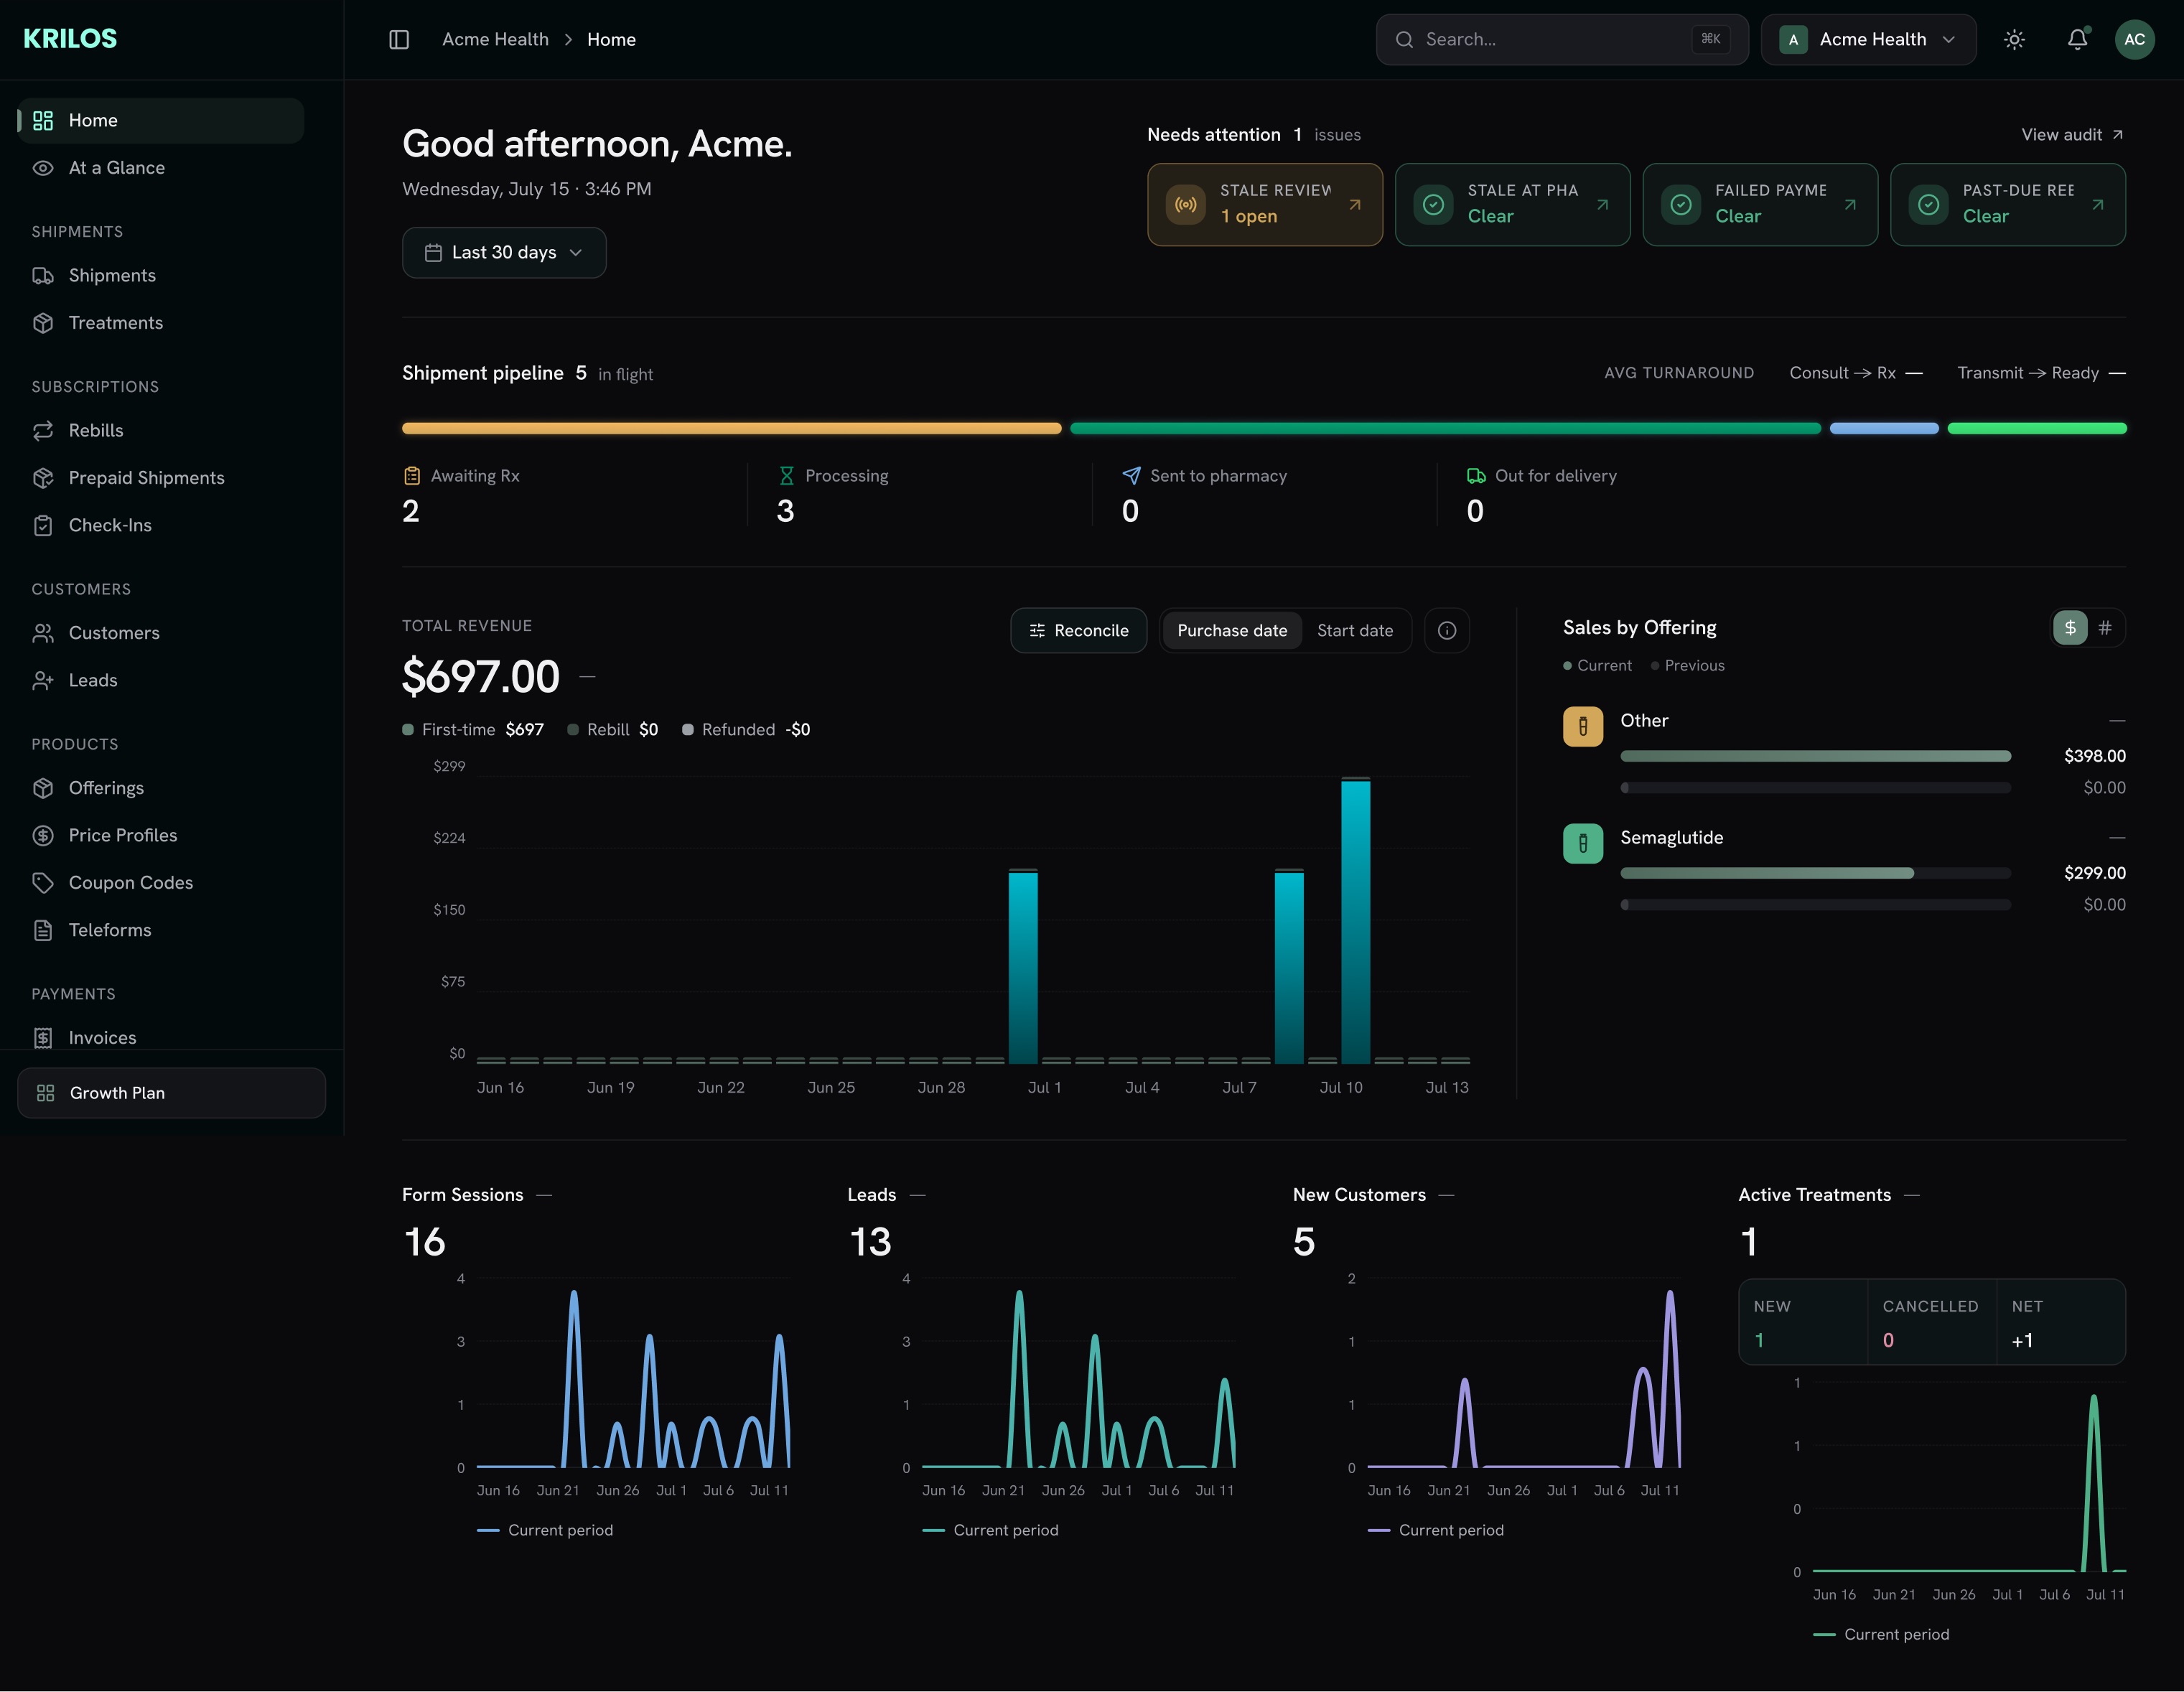The image size is (2184, 1692).
Task: Open the Acme Health workspace dropdown
Action: [x=1868, y=39]
